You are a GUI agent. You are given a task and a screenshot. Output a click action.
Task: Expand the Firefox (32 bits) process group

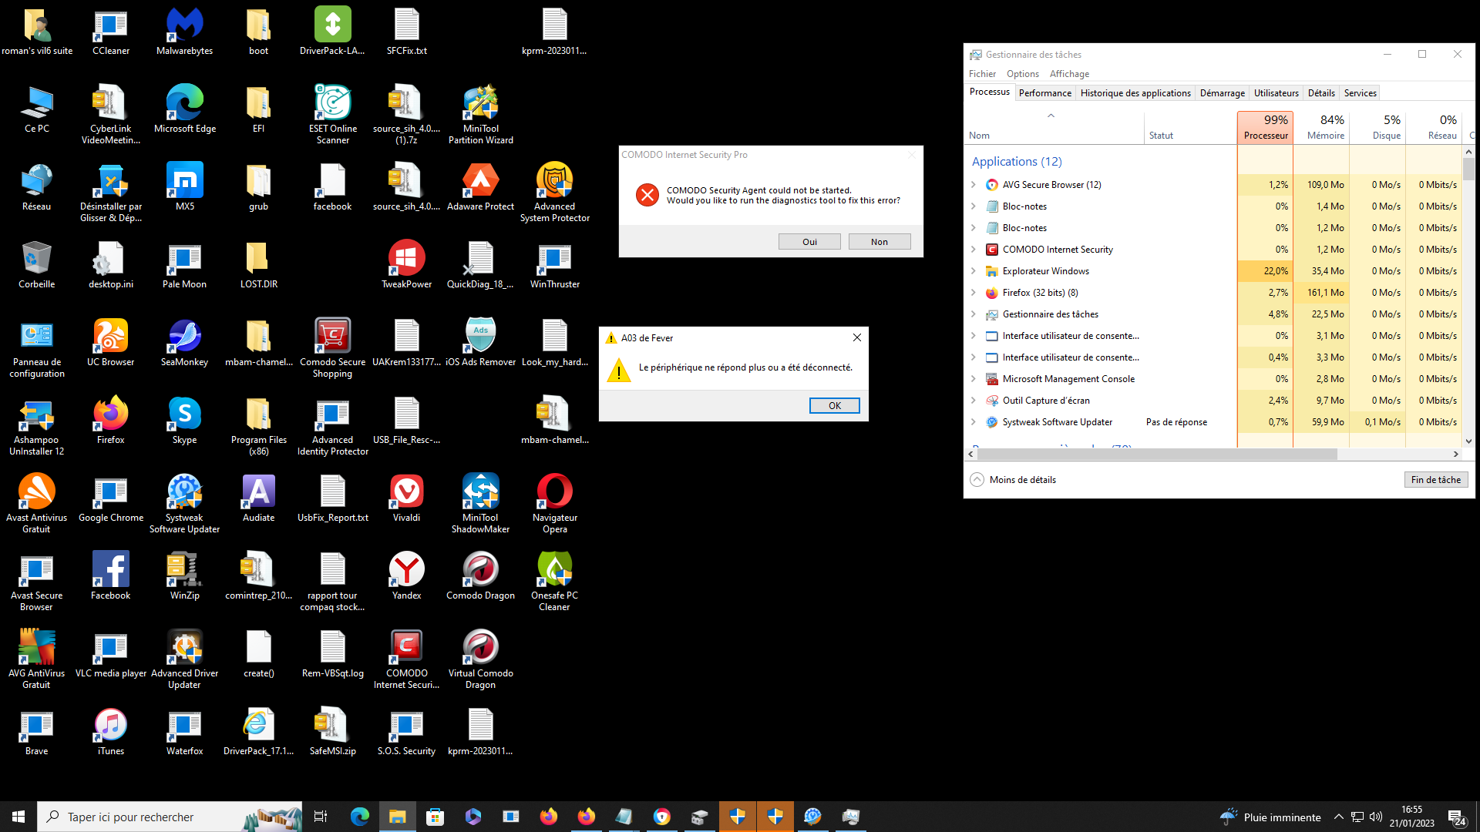(974, 293)
